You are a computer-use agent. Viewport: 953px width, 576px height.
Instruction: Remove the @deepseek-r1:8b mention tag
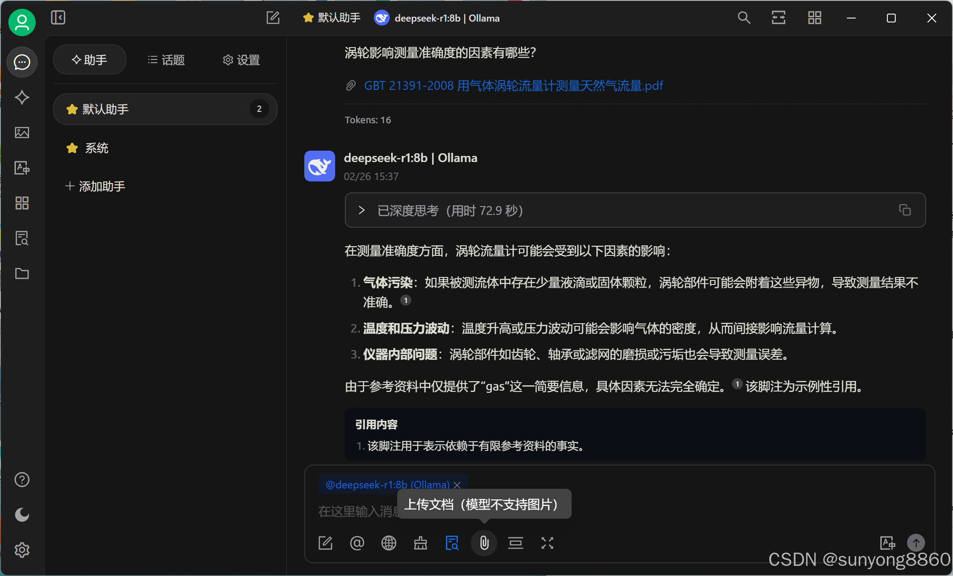[457, 485]
